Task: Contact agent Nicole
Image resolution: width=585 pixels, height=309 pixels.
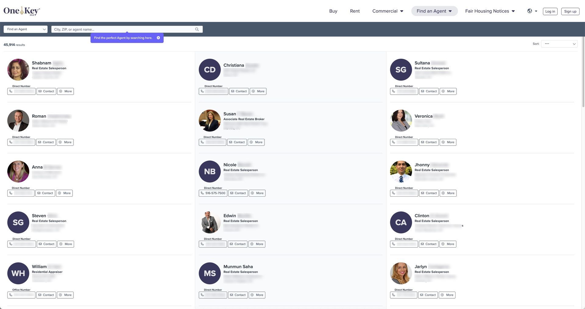Action: click(238, 193)
